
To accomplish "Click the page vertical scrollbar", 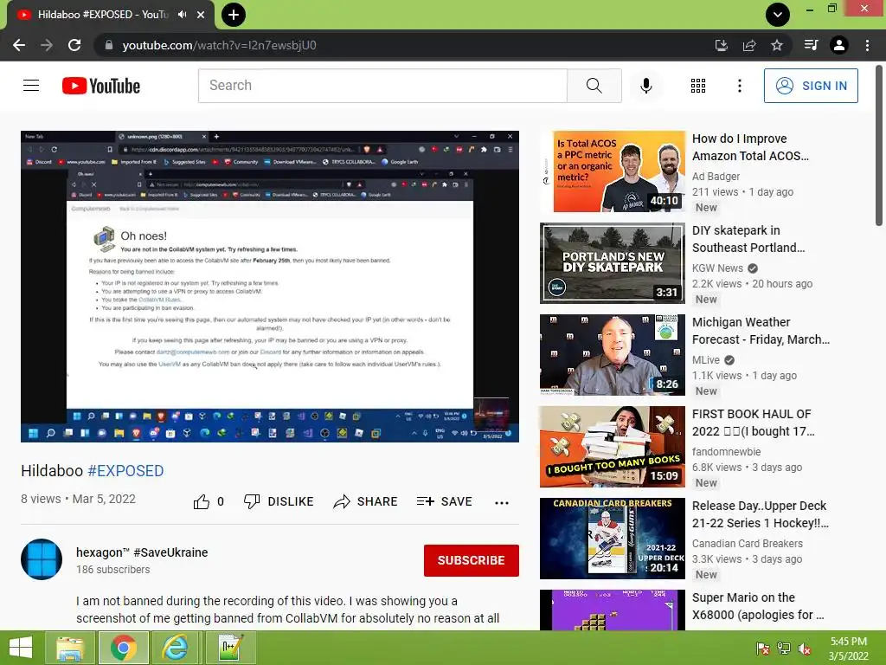I will 879,145.
